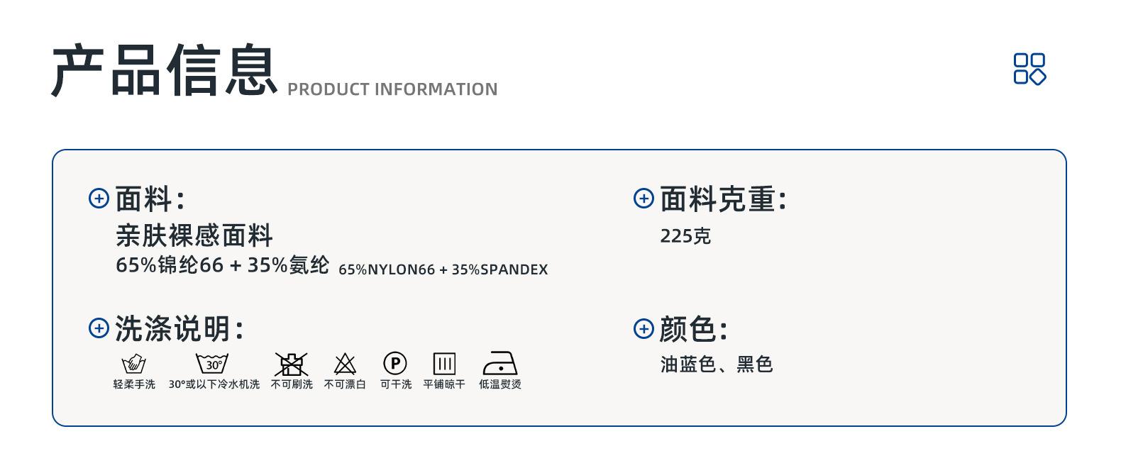The height and width of the screenshot is (468, 1121).
Task: Expand the plus icon beside 洗涤说明
Action: 99,328
